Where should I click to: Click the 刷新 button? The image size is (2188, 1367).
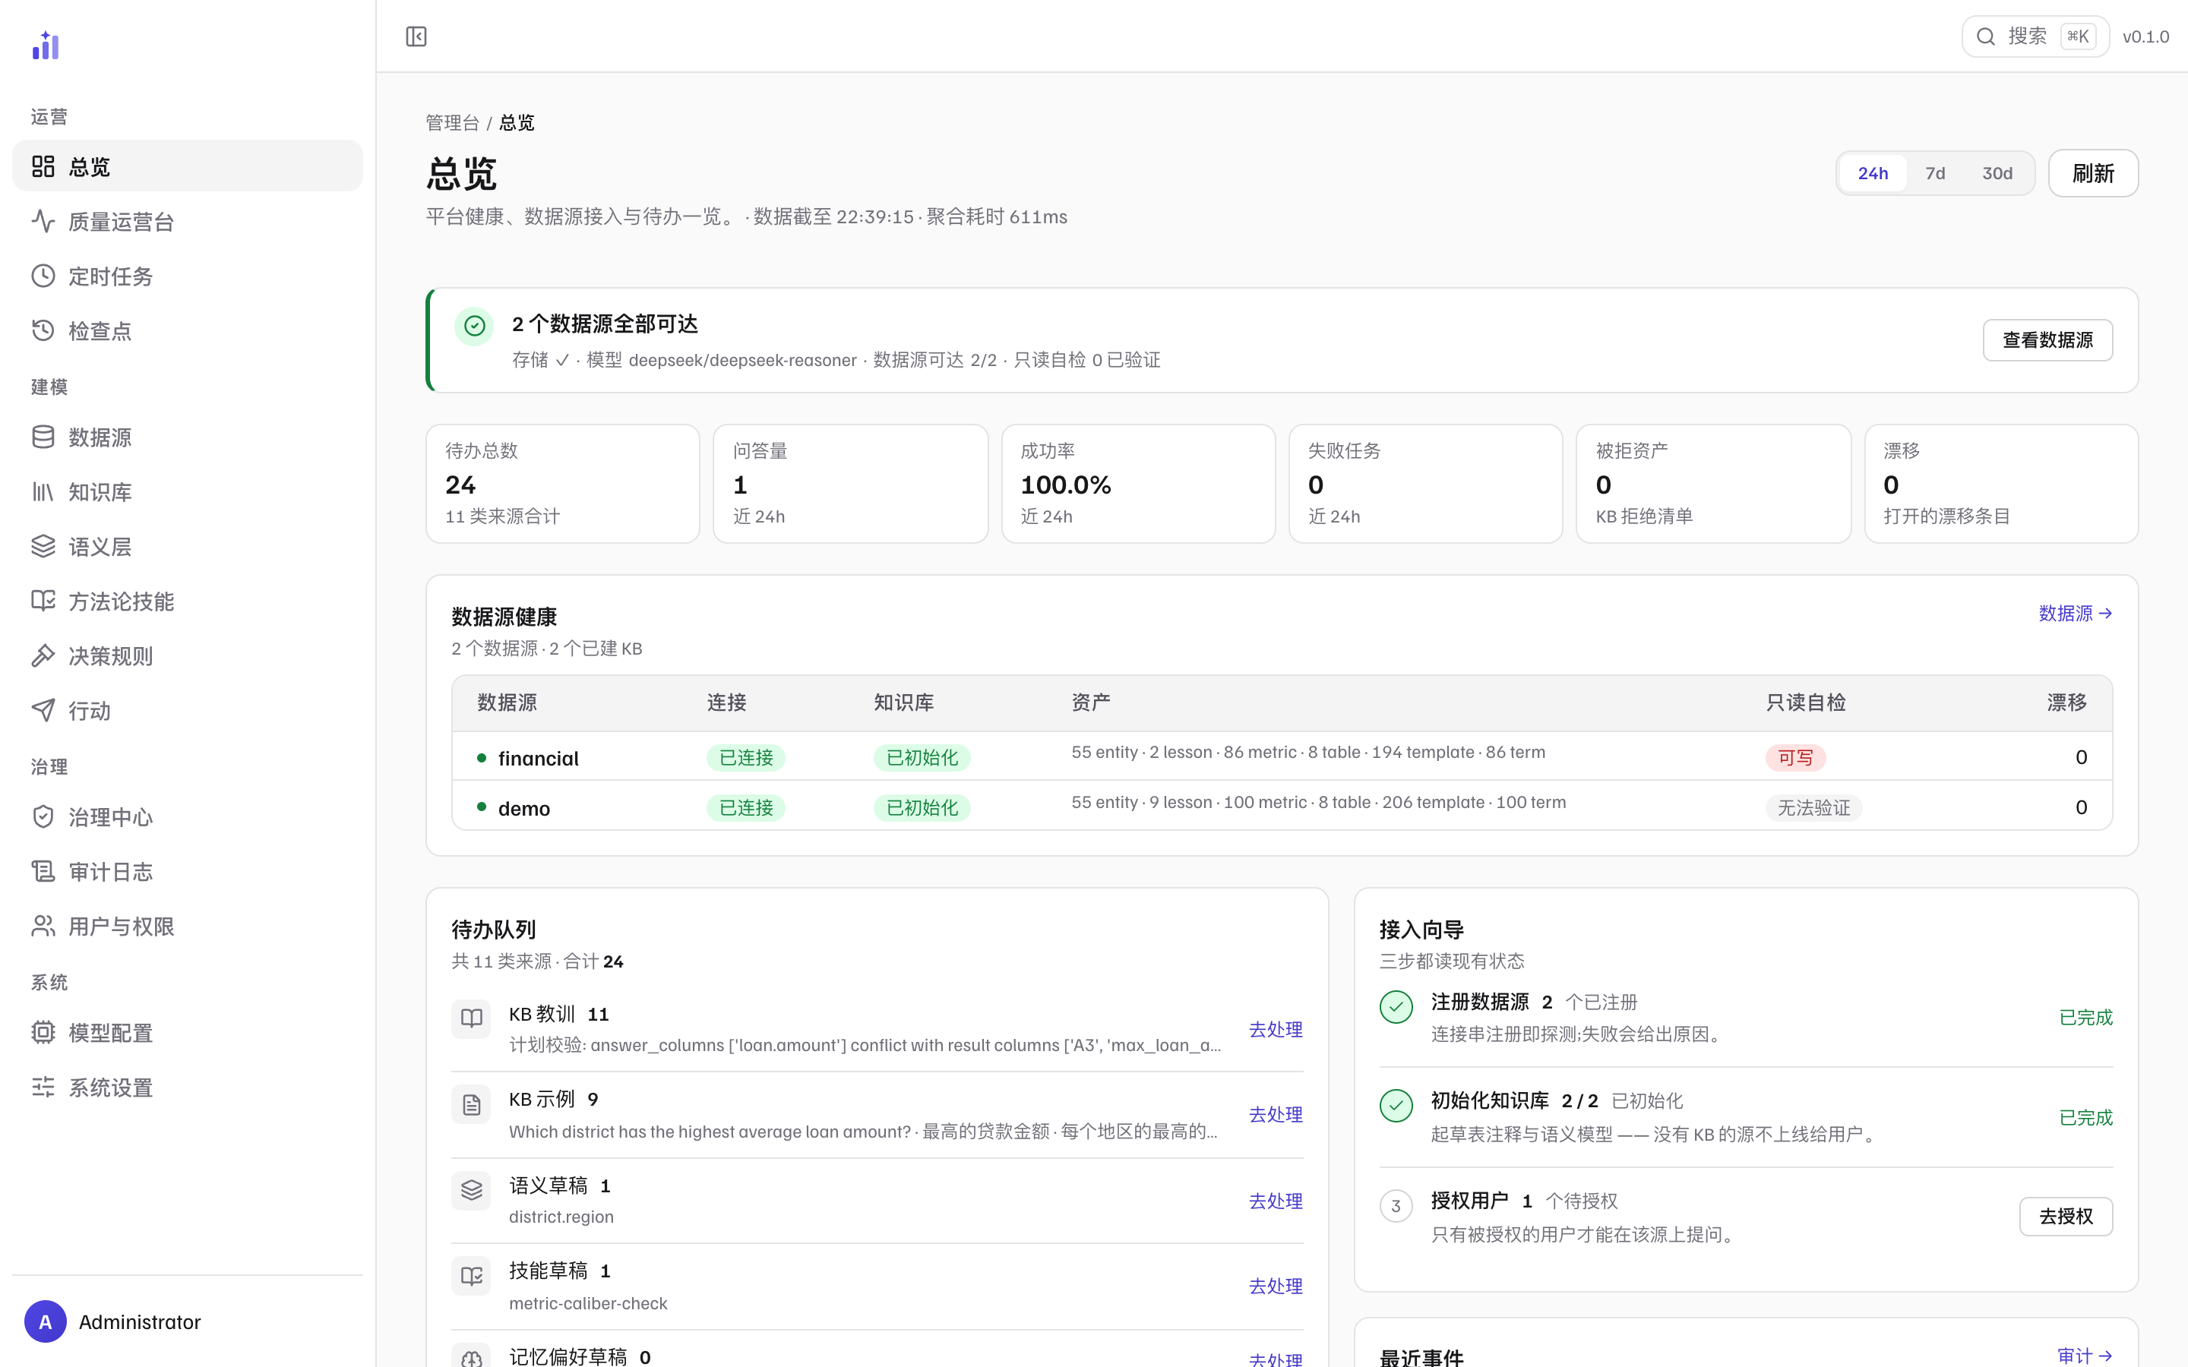(2093, 172)
